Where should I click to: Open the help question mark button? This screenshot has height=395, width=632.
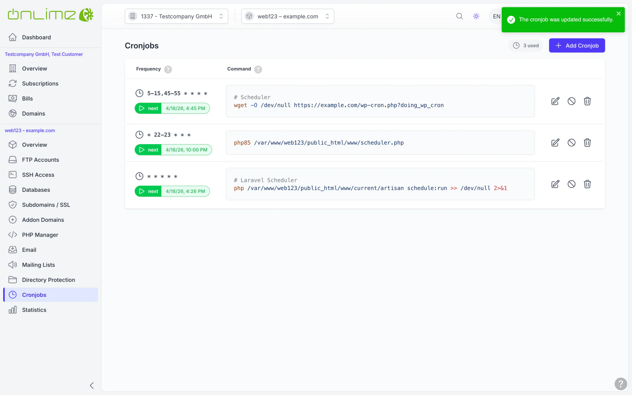click(621, 384)
